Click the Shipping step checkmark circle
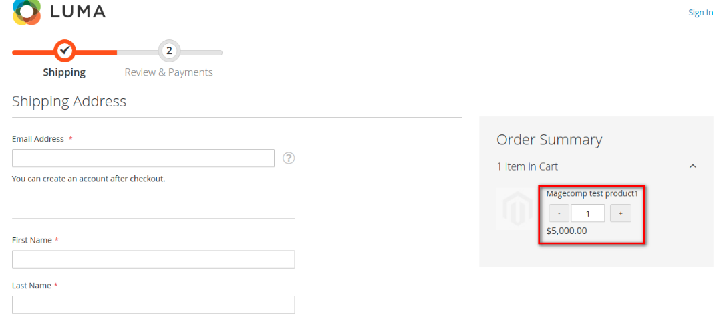Viewport: 725px width, 335px height. coord(64,50)
